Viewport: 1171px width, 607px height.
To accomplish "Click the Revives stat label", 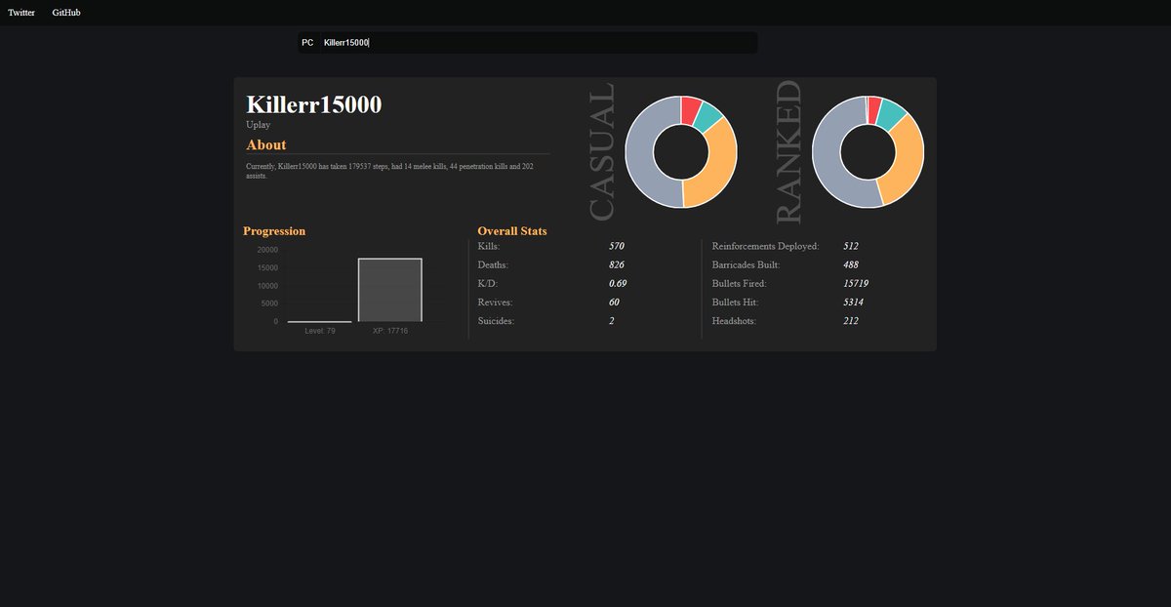I will click(x=495, y=302).
